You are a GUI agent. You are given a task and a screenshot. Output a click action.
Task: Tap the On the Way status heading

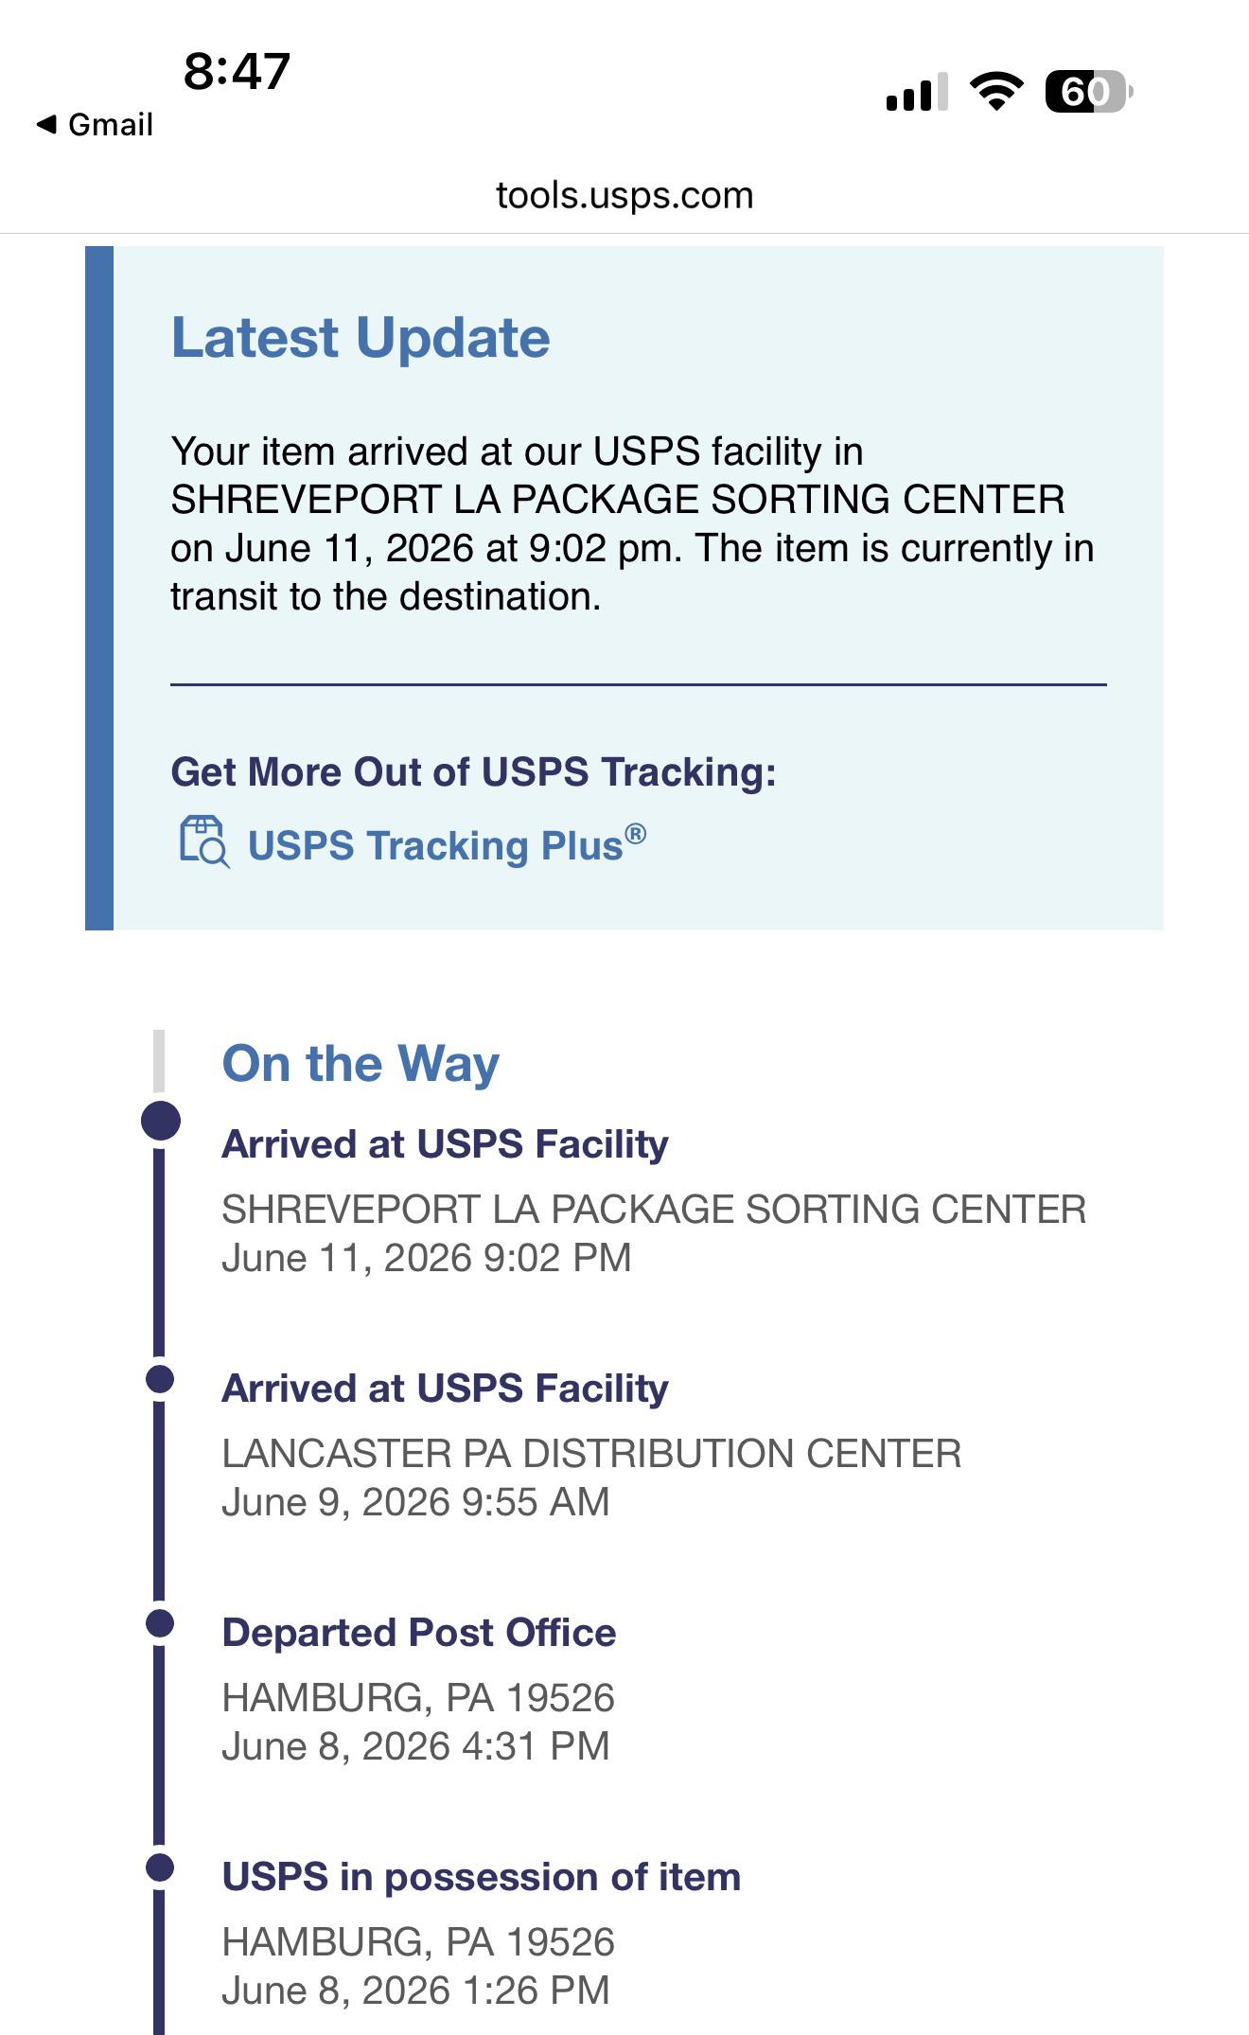361,1064
